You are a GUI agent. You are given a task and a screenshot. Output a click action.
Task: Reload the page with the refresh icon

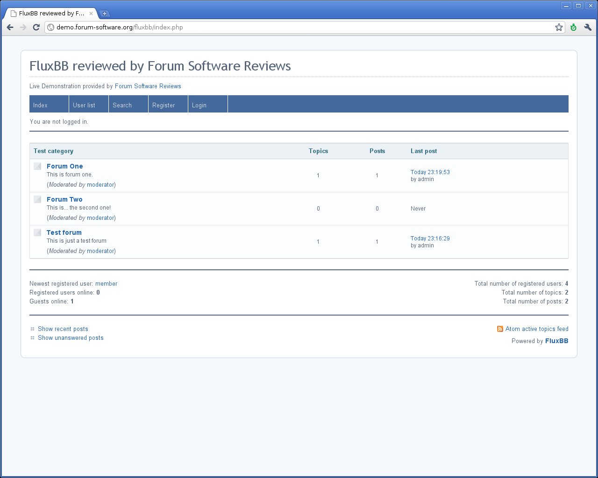[x=36, y=28]
